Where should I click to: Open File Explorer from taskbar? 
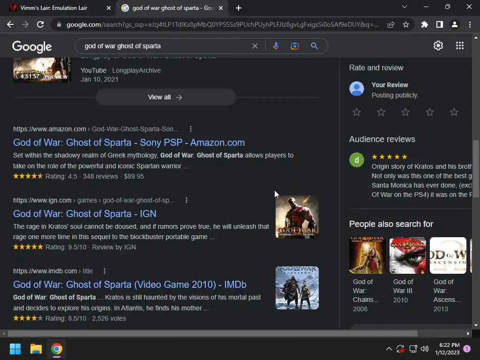(x=36, y=349)
